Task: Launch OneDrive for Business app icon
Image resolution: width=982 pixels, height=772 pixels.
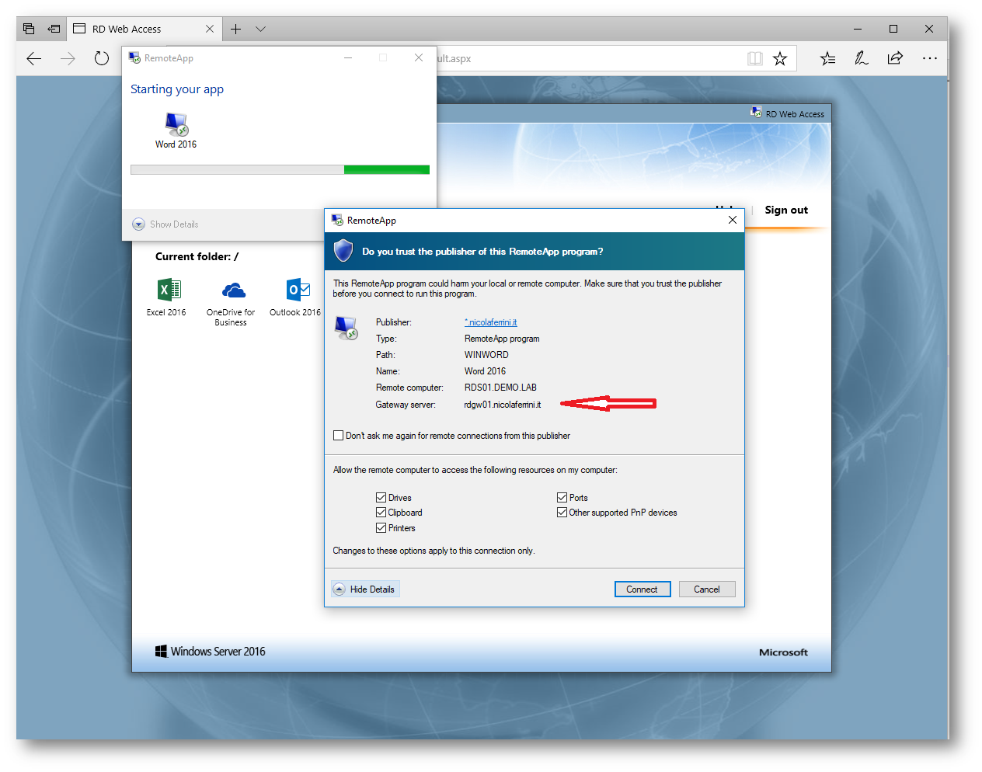Action: 233,291
